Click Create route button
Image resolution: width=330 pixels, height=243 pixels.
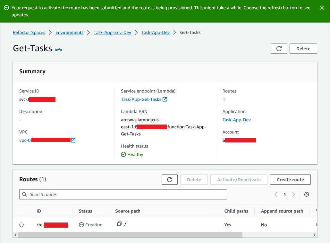pos(290,180)
